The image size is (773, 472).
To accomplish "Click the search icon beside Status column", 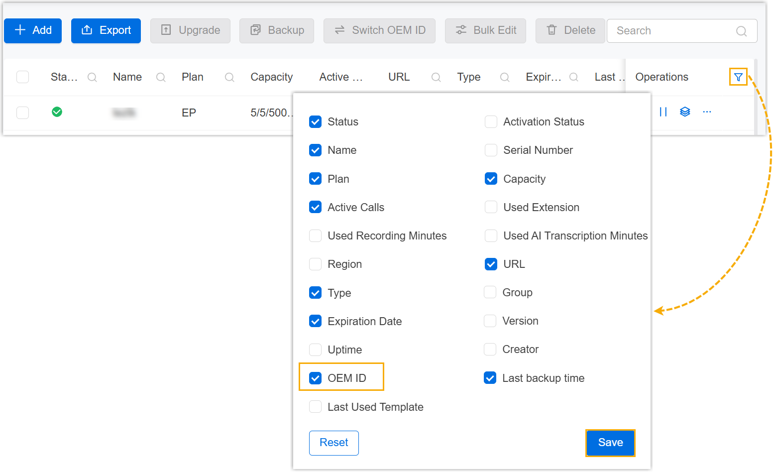I will pyautogui.click(x=92, y=77).
